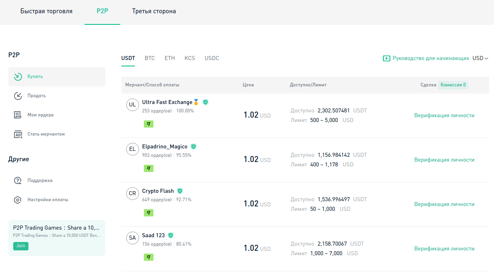Image resolution: width=494 pixels, height=276 pixels.
Task: Click Верификация личности for Elpadrino_Magico
Action: click(444, 160)
